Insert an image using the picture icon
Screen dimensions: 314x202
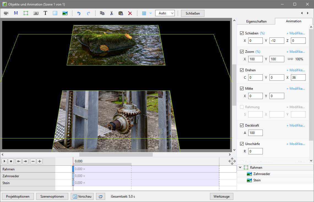[x=65, y=13]
